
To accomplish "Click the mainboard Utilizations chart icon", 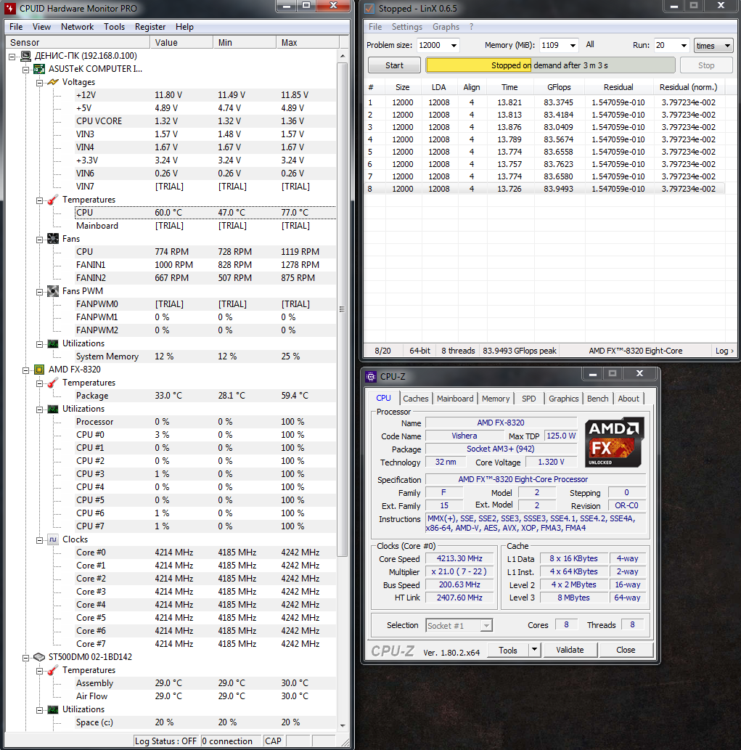I will coord(53,343).
